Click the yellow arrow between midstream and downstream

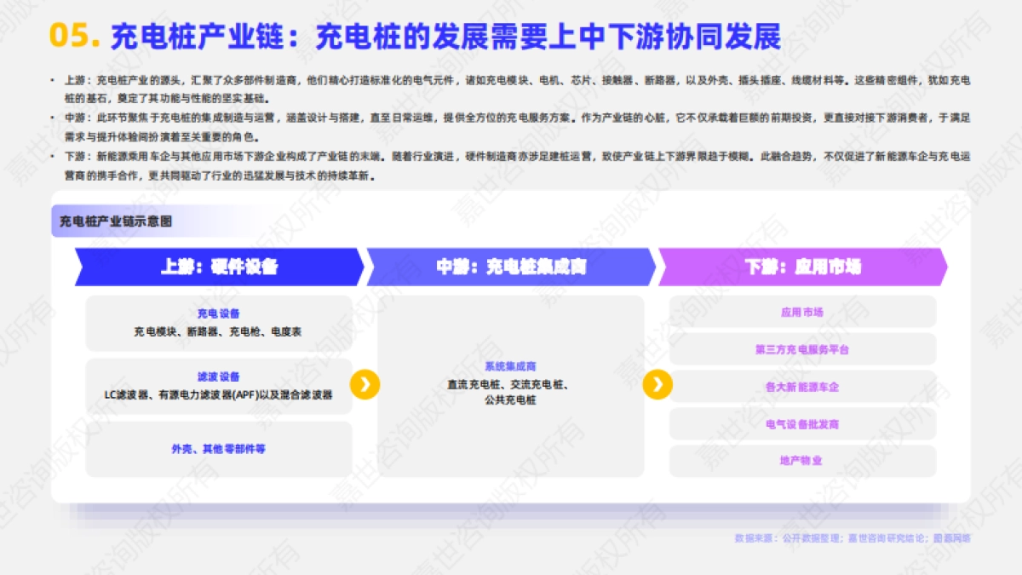657,385
